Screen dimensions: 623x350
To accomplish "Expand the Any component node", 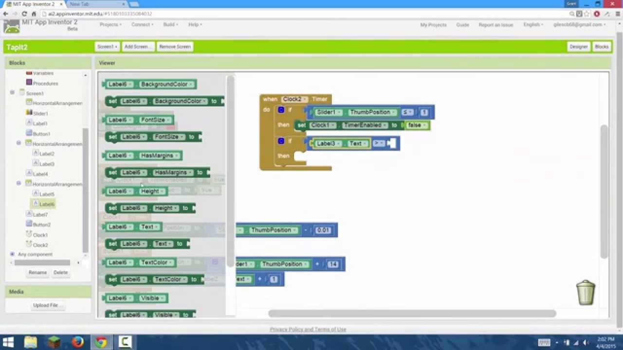I will 12,254.
